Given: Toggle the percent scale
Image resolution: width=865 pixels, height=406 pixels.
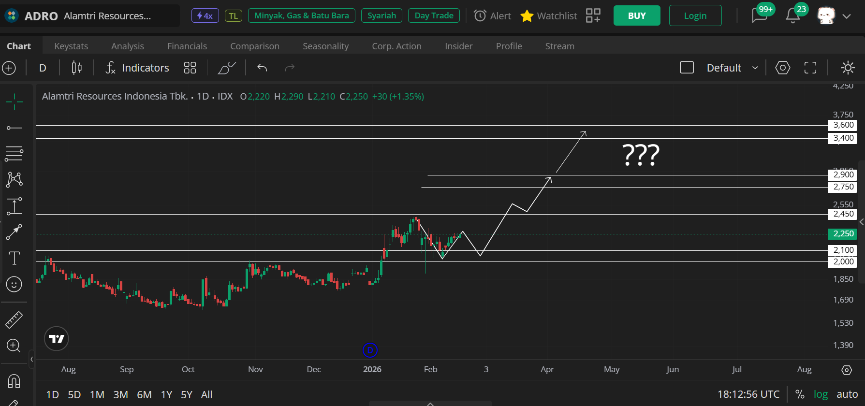Looking at the screenshot, I should pos(800,394).
